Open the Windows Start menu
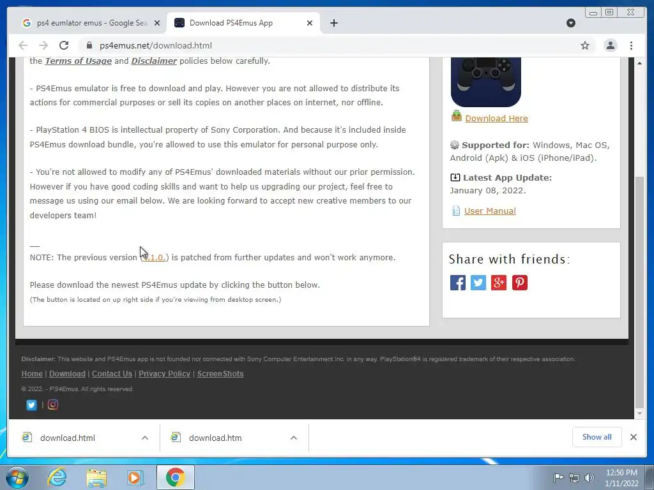 pyautogui.click(x=17, y=477)
